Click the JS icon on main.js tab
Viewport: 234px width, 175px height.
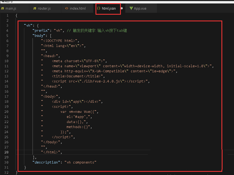click(x=3, y=8)
